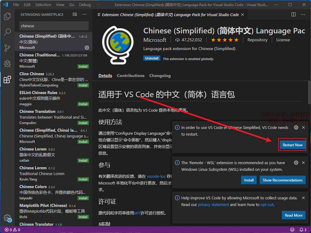Open the Debug menu

pos(85,5)
